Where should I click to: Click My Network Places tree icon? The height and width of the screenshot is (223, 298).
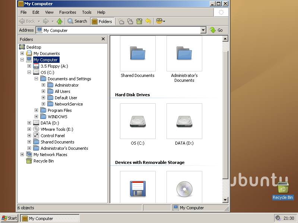(x=29, y=155)
